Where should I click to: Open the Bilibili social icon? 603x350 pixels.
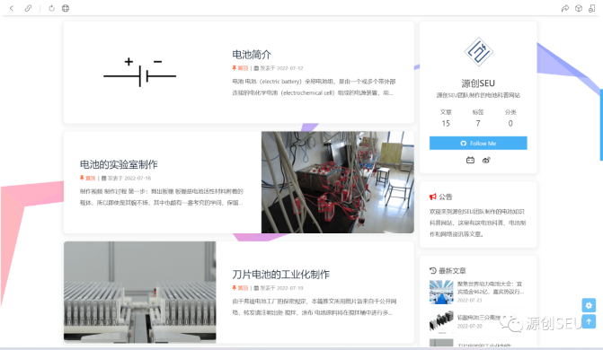point(470,161)
